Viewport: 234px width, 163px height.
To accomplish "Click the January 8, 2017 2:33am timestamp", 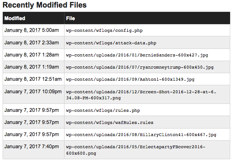I will (31, 42).
